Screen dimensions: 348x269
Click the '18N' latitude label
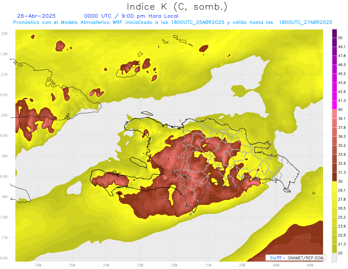[x=4, y=197]
